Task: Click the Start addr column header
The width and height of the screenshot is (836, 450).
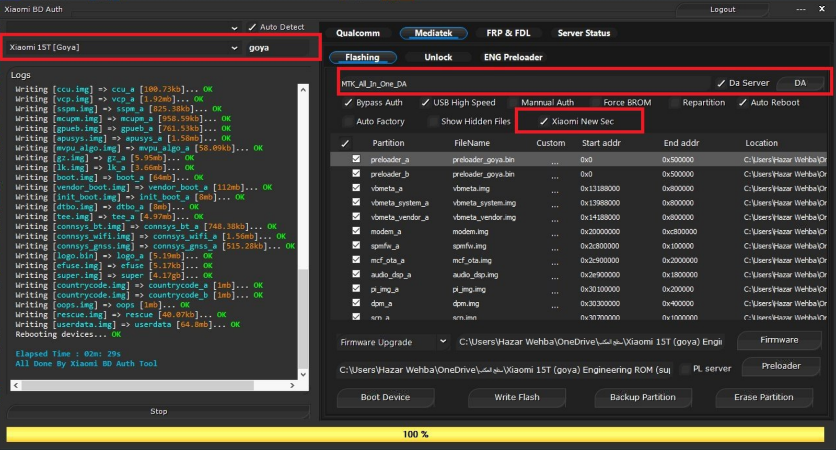Action: [x=601, y=143]
